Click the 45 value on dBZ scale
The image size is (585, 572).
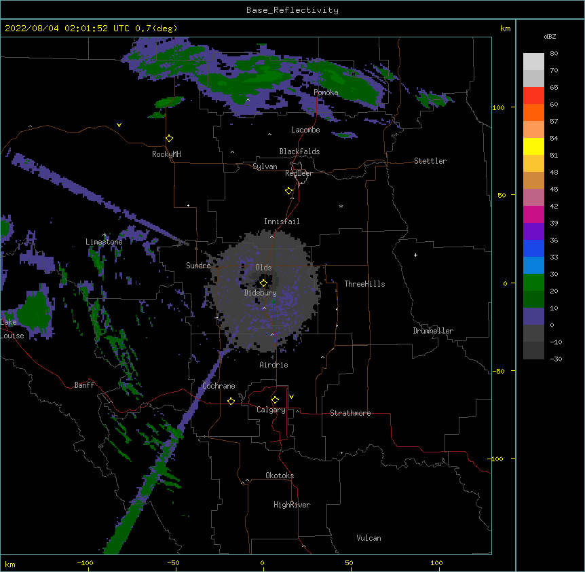tap(554, 189)
